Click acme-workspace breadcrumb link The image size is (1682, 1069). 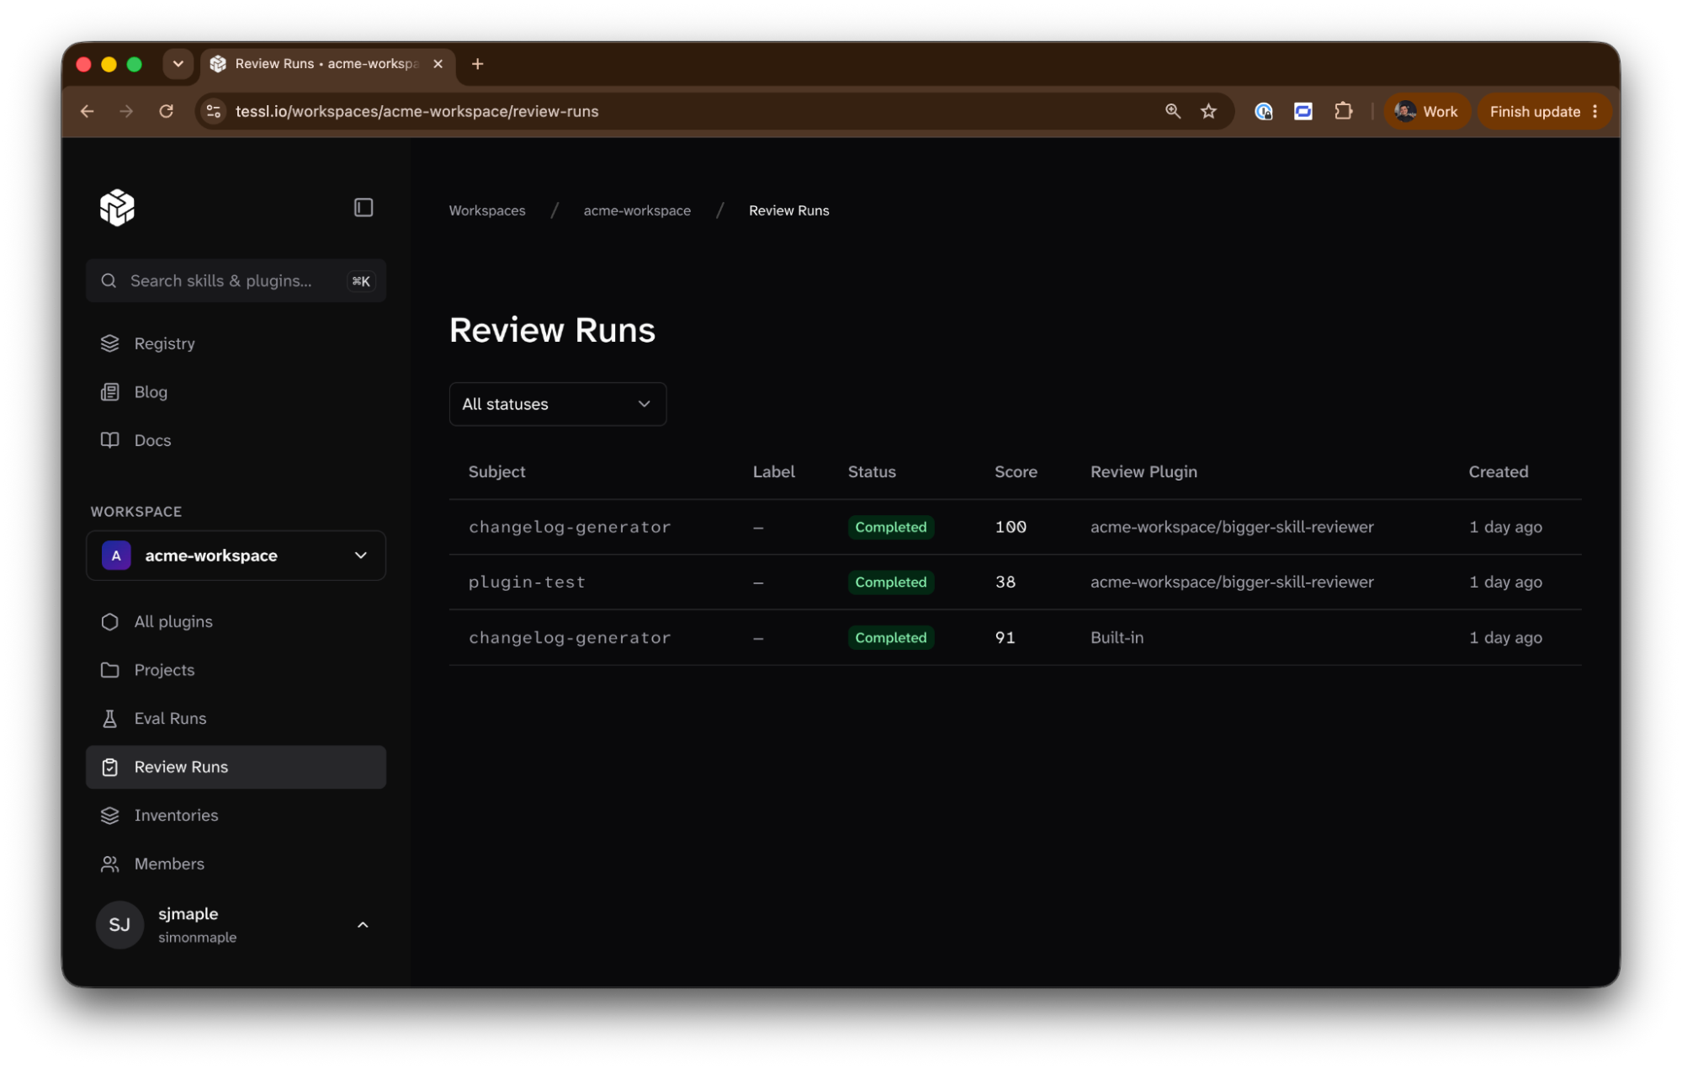(x=637, y=210)
